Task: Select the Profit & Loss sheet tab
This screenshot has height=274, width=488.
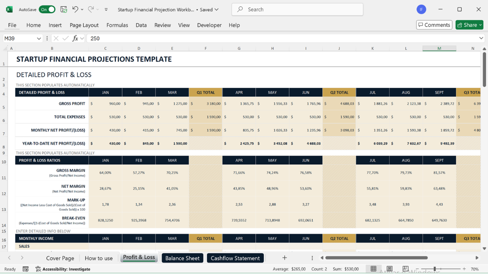Action: 139,257
